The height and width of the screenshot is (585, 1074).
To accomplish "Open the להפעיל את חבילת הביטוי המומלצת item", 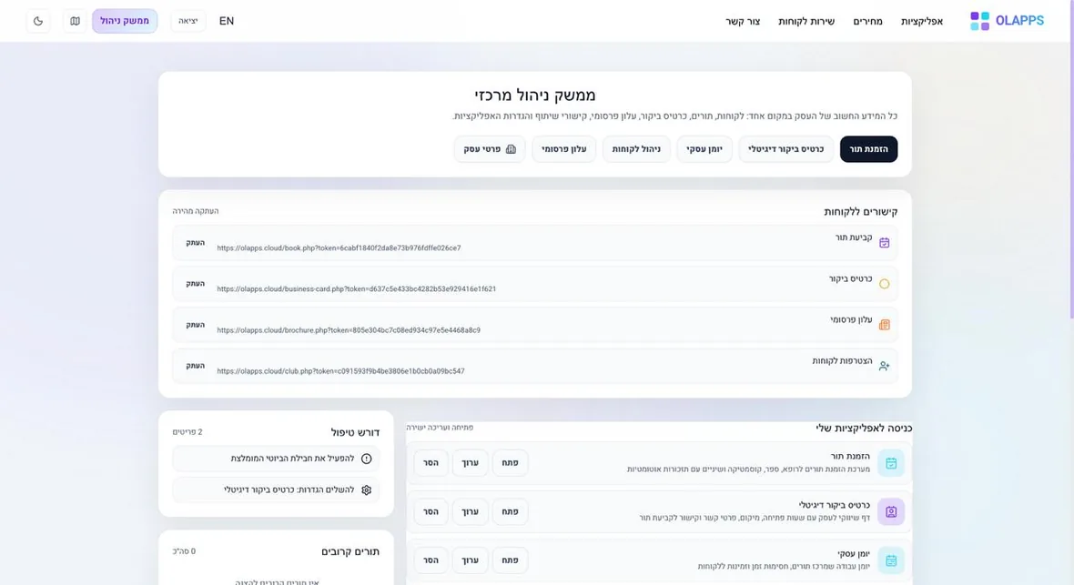I will pos(276,459).
